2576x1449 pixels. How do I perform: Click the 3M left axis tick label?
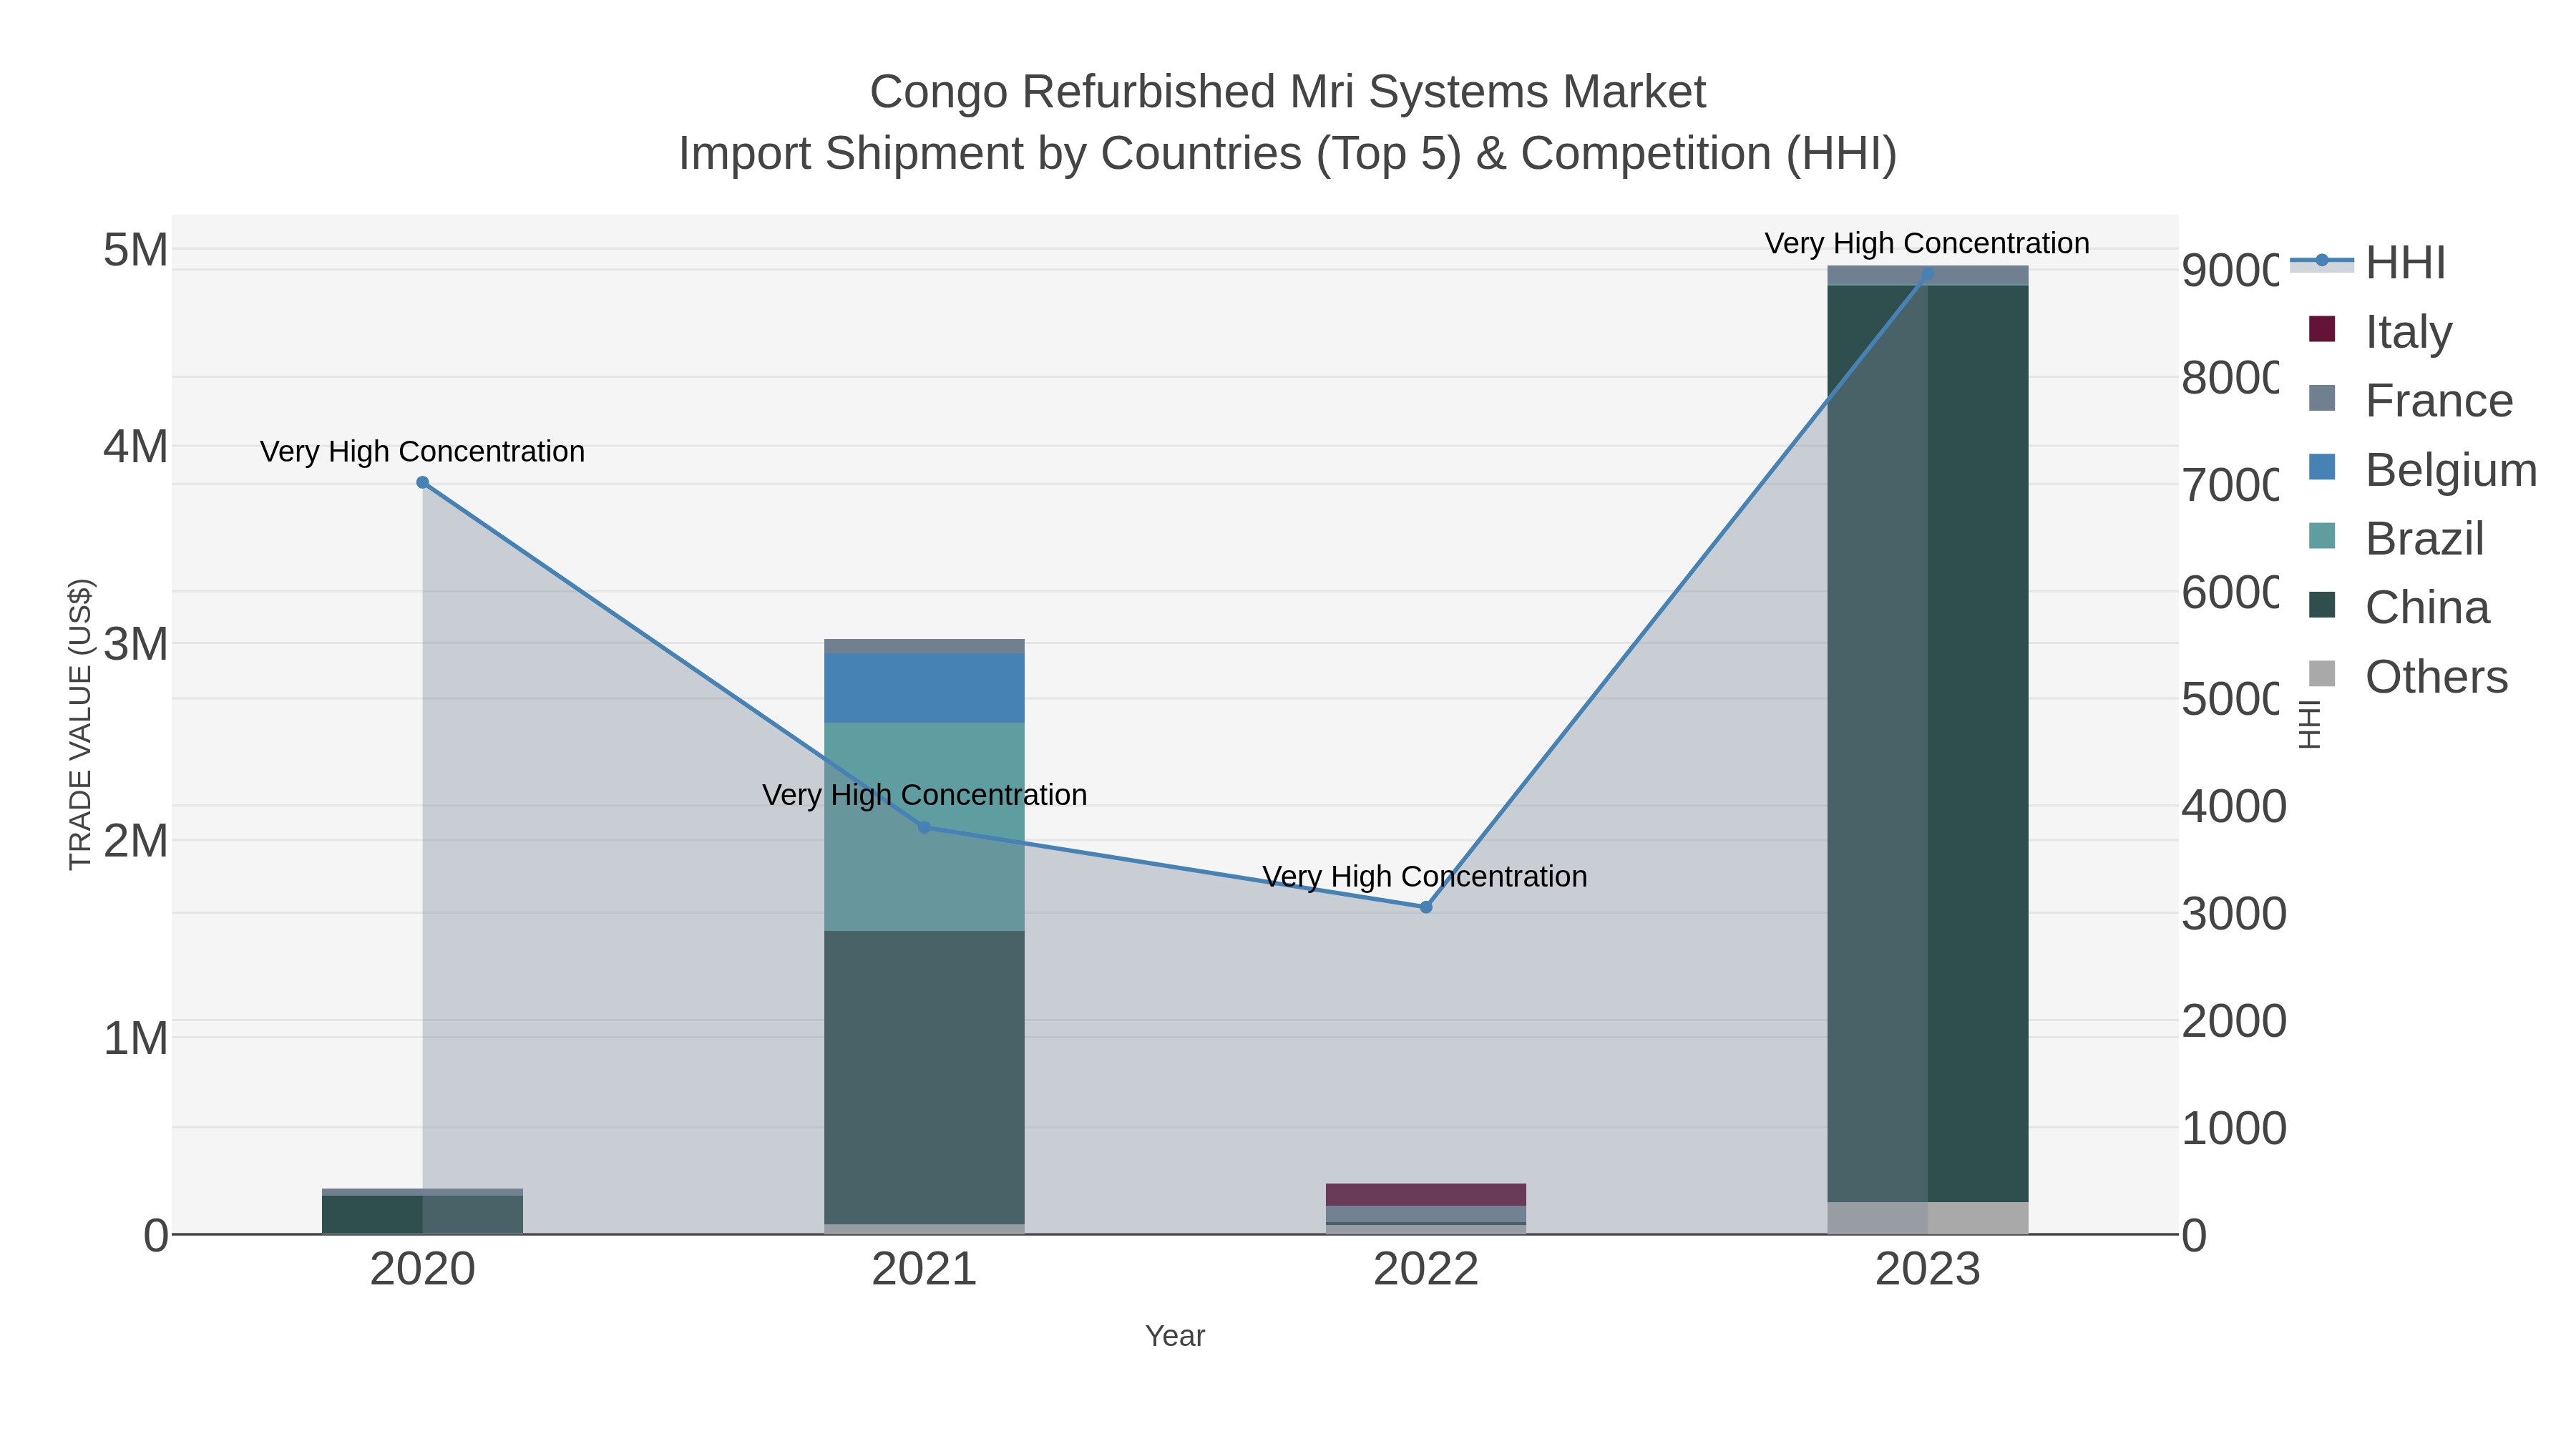pyautogui.click(x=136, y=644)
